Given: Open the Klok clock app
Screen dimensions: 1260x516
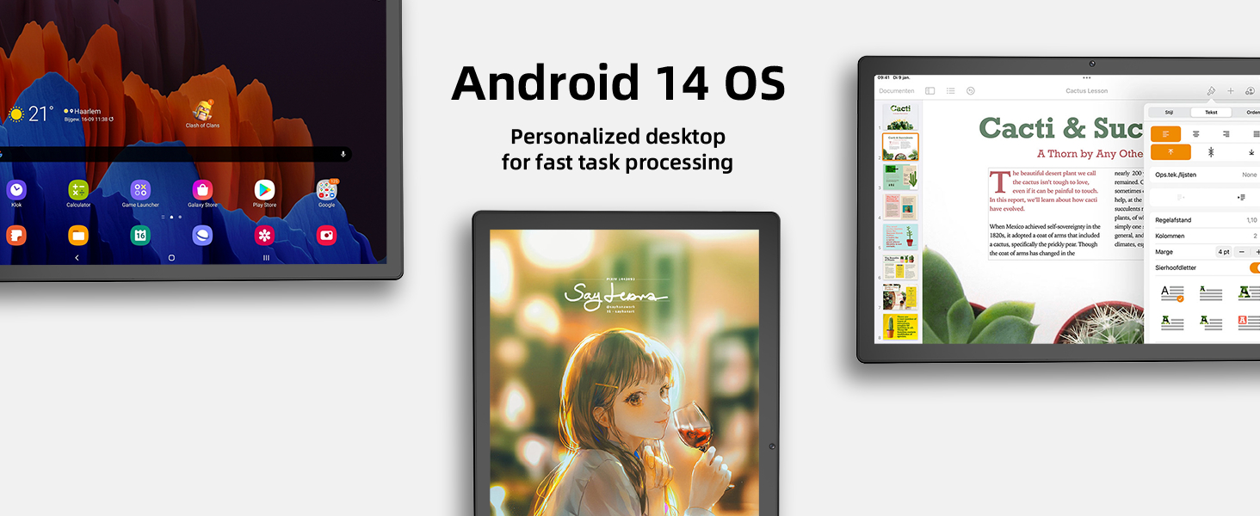Looking at the screenshot, I should (x=16, y=190).
